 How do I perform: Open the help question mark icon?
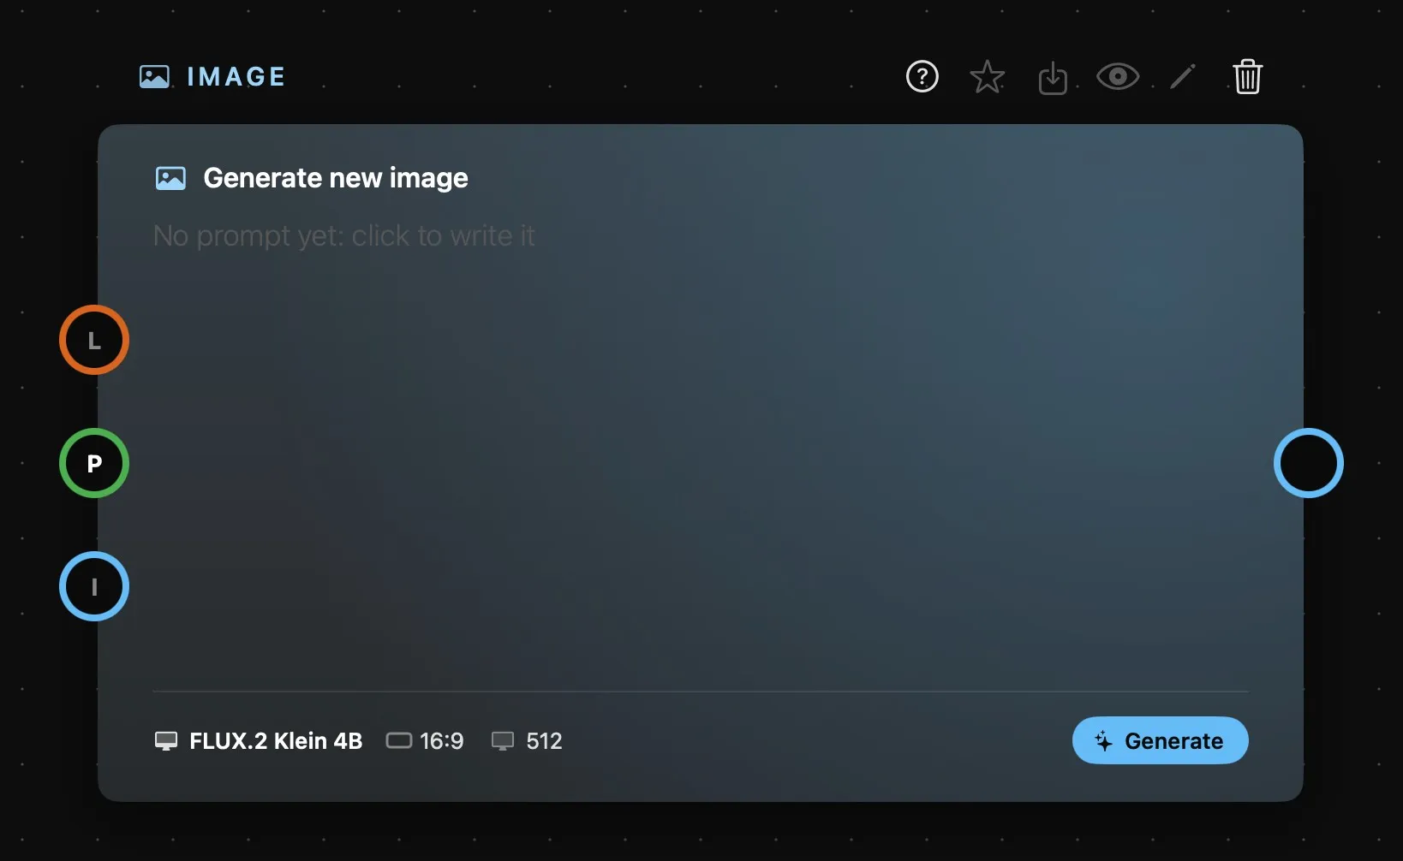pyautogui.click(x=922, y=77)
